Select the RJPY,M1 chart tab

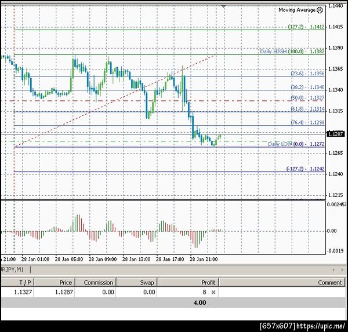pyautogui.click(x=12, y=269)
